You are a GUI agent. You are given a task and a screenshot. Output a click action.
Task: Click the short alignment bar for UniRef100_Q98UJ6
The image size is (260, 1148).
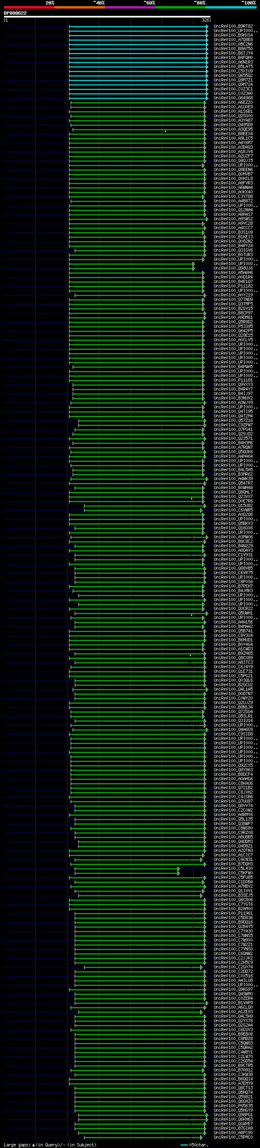(x=132, y=268)
